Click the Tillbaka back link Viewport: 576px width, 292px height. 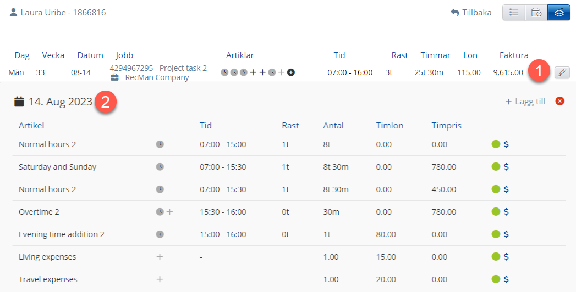point(471,12)
